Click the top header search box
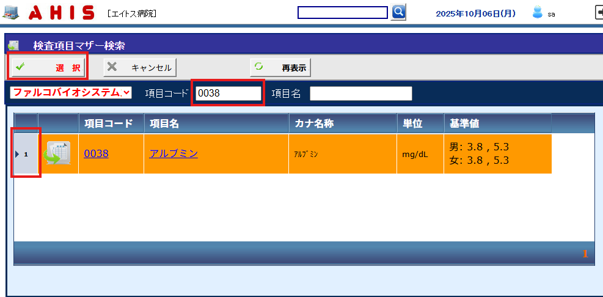The image size is (603, 297). (342, 13)
